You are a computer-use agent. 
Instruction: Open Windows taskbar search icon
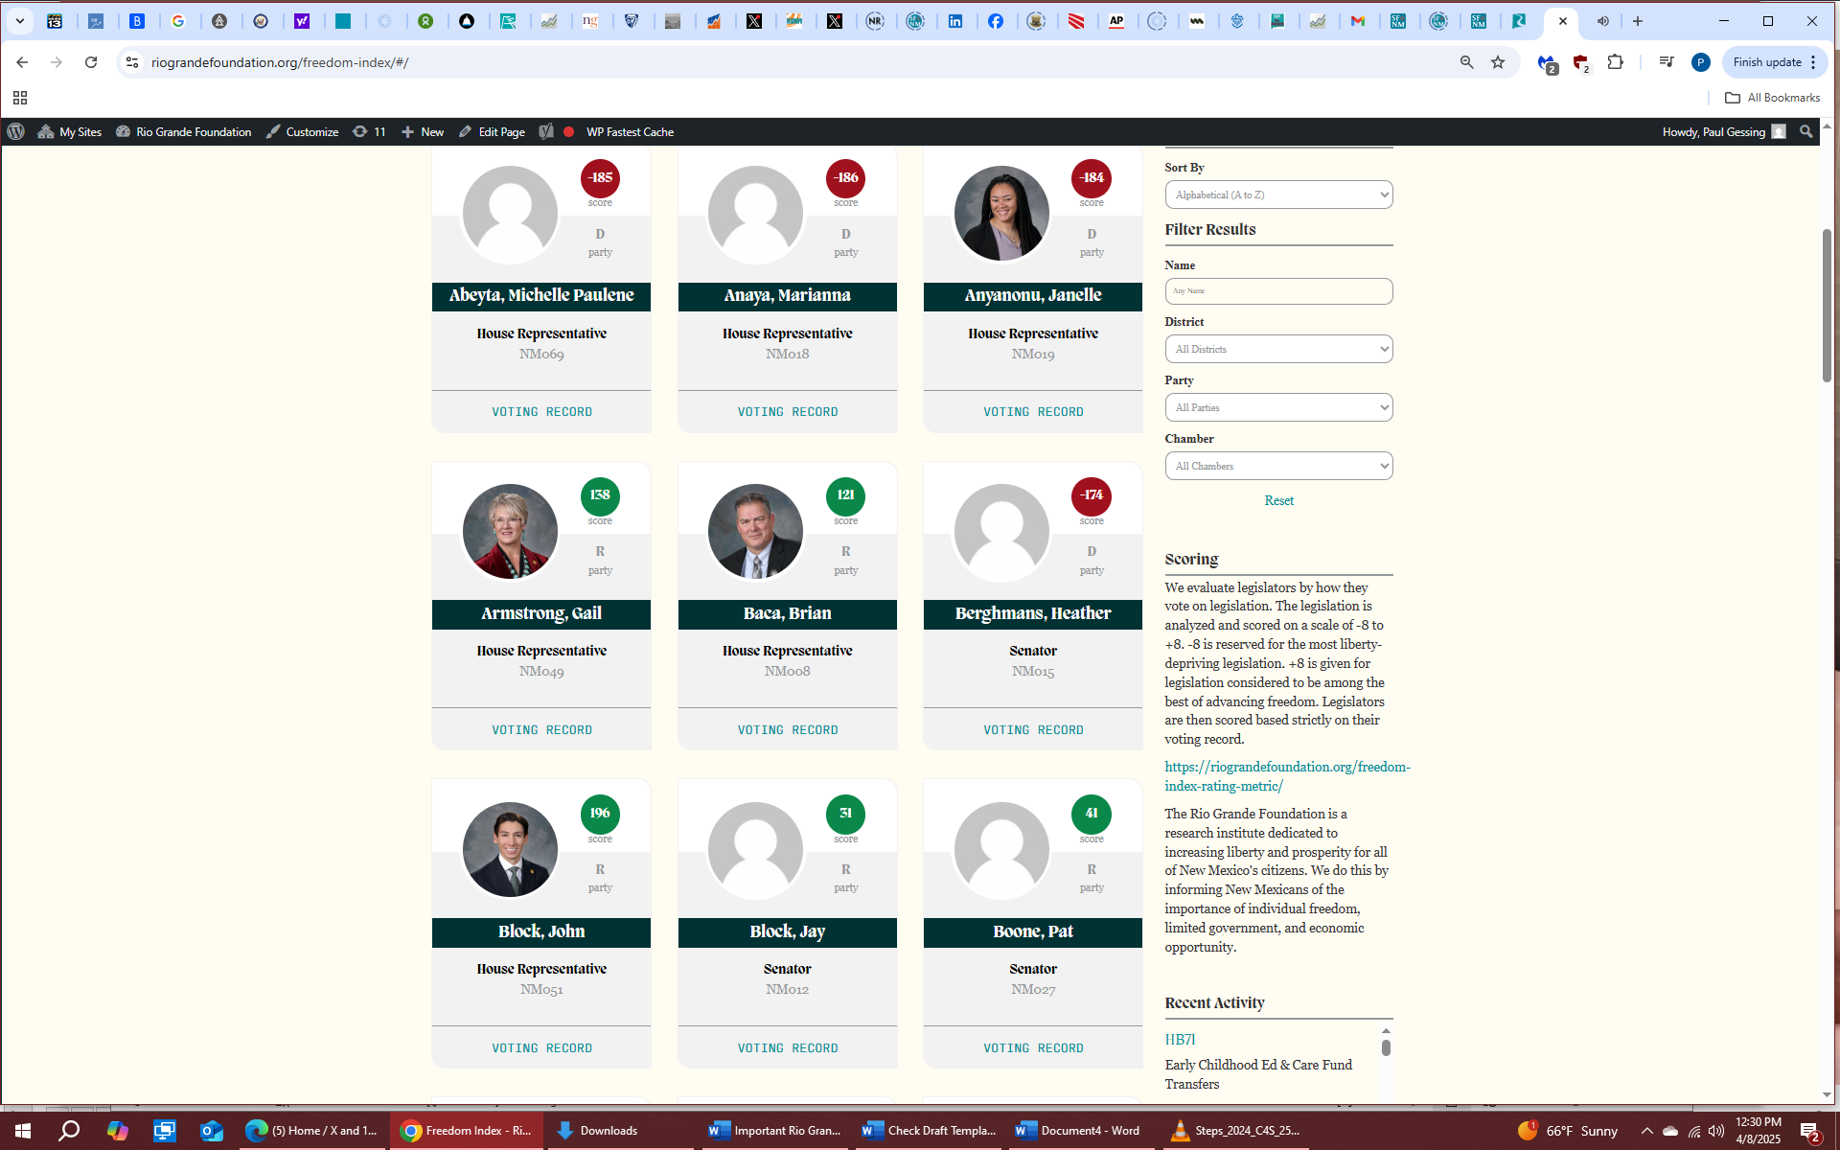(x=69, y=1131)
